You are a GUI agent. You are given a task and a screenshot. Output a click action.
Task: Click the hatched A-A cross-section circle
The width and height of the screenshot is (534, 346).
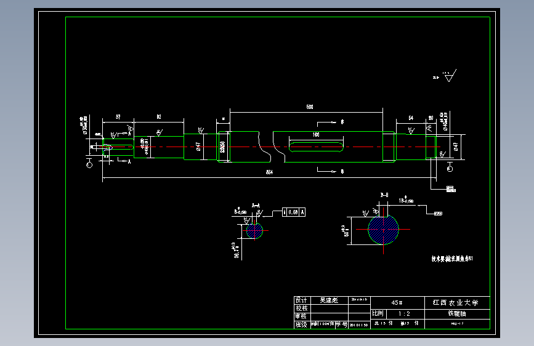click(x=255, y=230)
